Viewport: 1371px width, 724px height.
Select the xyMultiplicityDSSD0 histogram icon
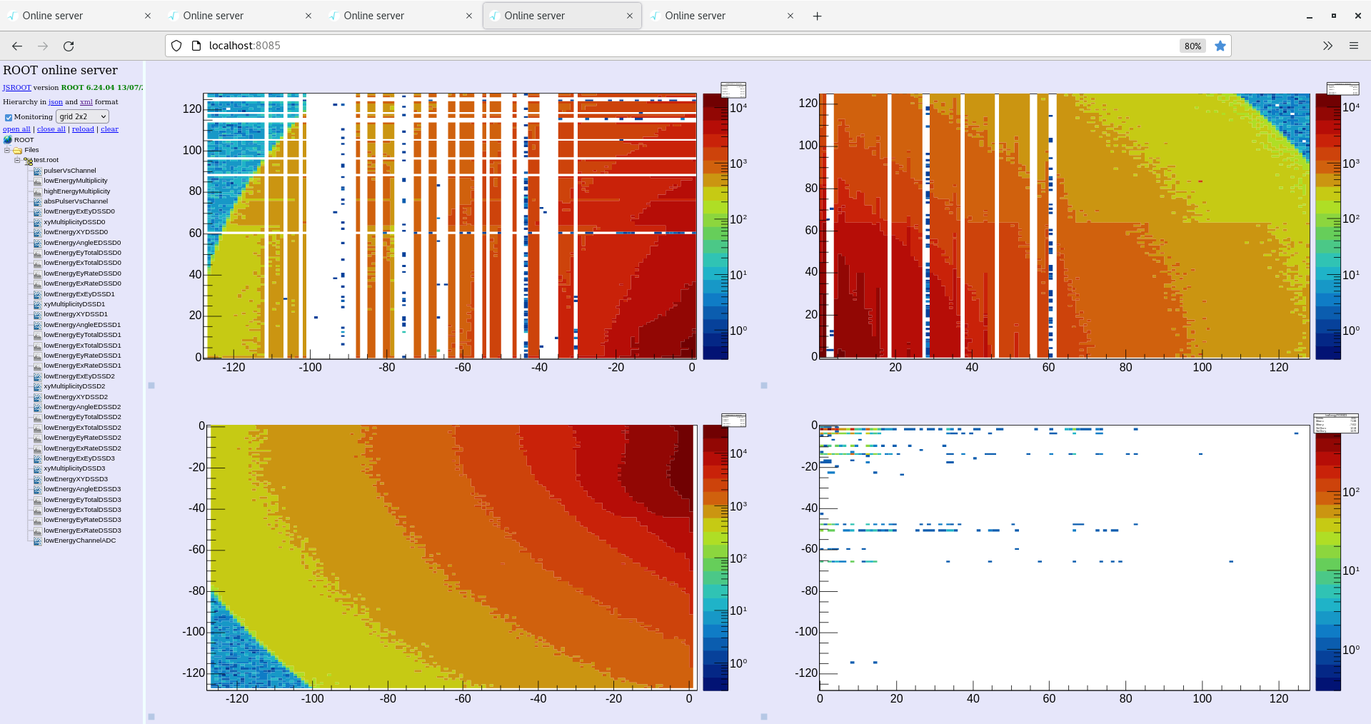point(36,222)
